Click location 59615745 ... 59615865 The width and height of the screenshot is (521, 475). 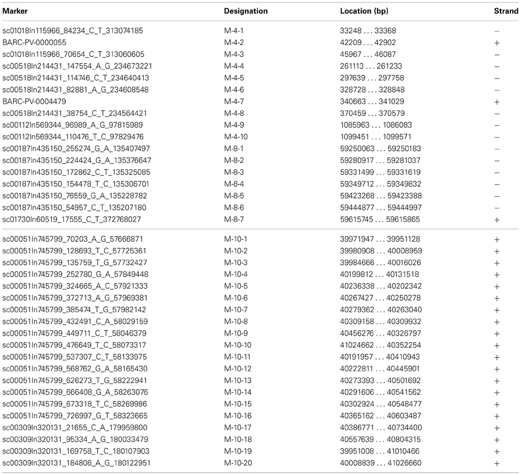(379, 220)
